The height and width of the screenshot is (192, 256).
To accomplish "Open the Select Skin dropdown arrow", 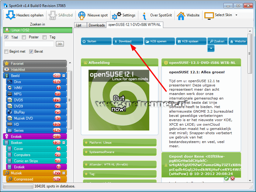I will tap(236, 15).
